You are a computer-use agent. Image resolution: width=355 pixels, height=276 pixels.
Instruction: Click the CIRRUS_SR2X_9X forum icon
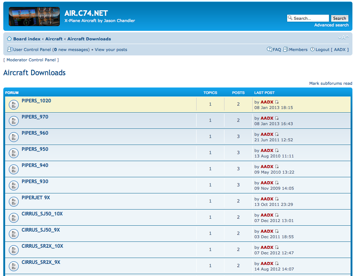[14, 266]
